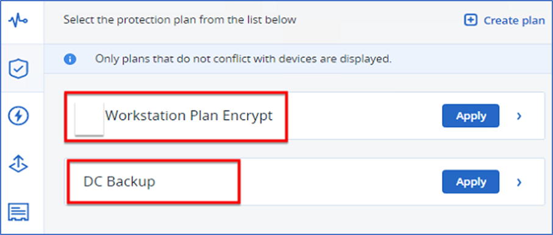Screen dimensions: 553x235
Task: Apply the DC Backup plan
Action: 471,182
